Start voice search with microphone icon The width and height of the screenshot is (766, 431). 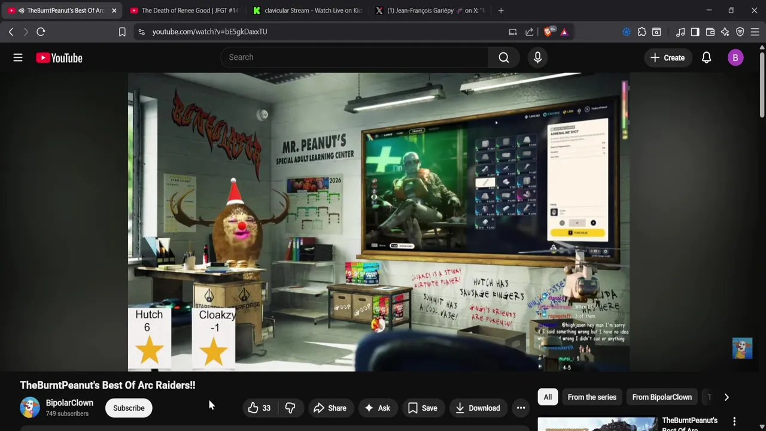point(537,57)
